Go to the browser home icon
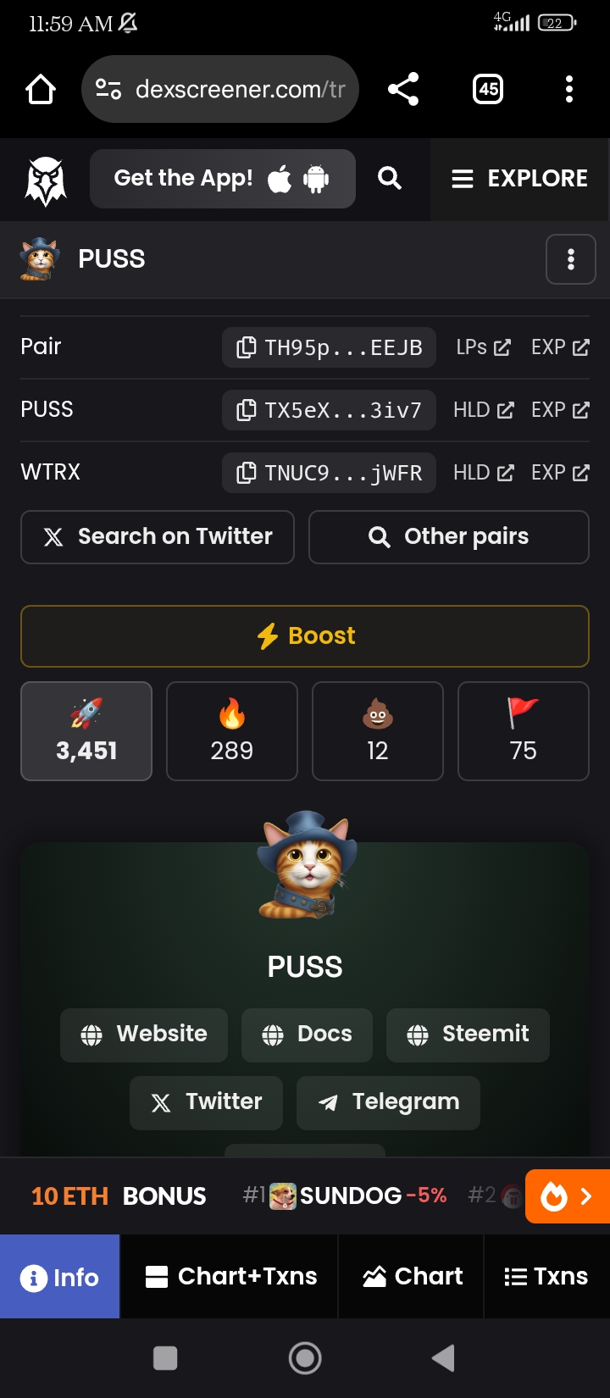Image resolution: width=610 pixels, height=1398 pixels. click(x=41, y=89)
